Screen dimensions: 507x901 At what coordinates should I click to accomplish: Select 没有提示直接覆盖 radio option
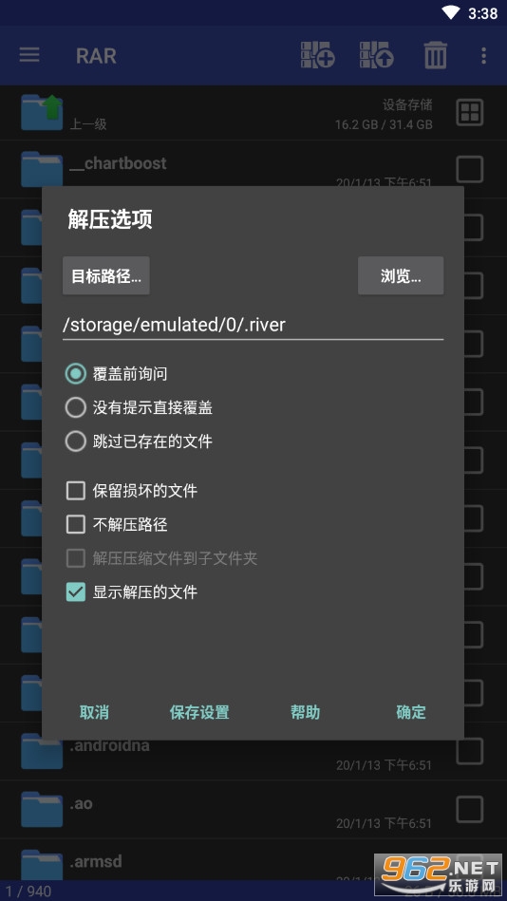tap(75, 407)
